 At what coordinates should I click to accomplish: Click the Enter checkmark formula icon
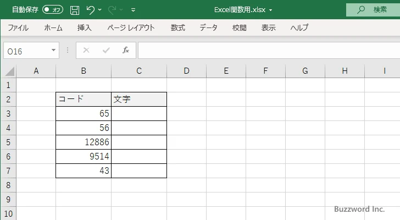[105, 50]
